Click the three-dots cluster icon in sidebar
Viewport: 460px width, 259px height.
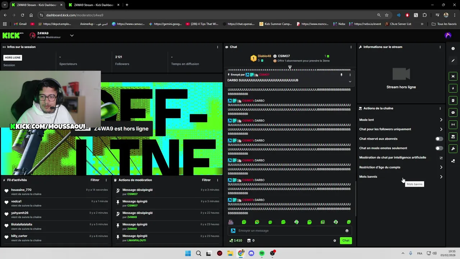[x=453, y=161]
